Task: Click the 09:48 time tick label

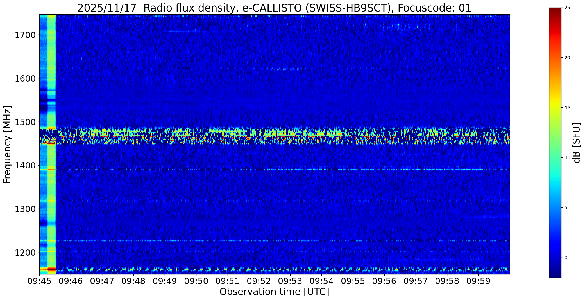Action: pyautogui.click(x=133, y=281)
